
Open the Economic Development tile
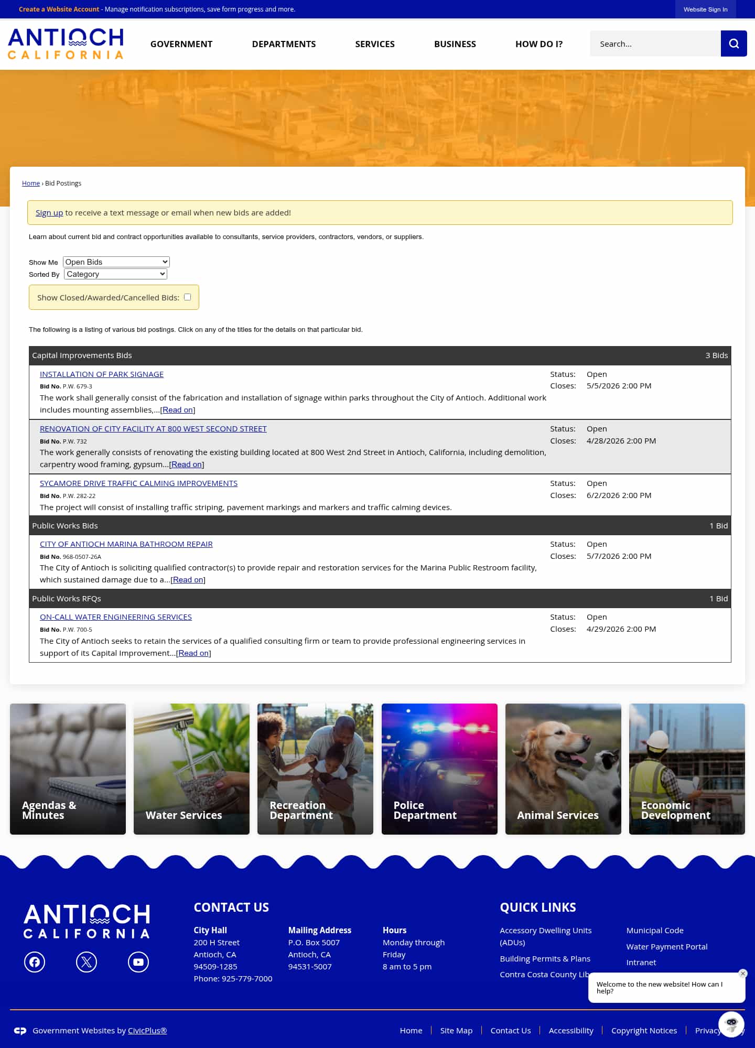point(687,769)
